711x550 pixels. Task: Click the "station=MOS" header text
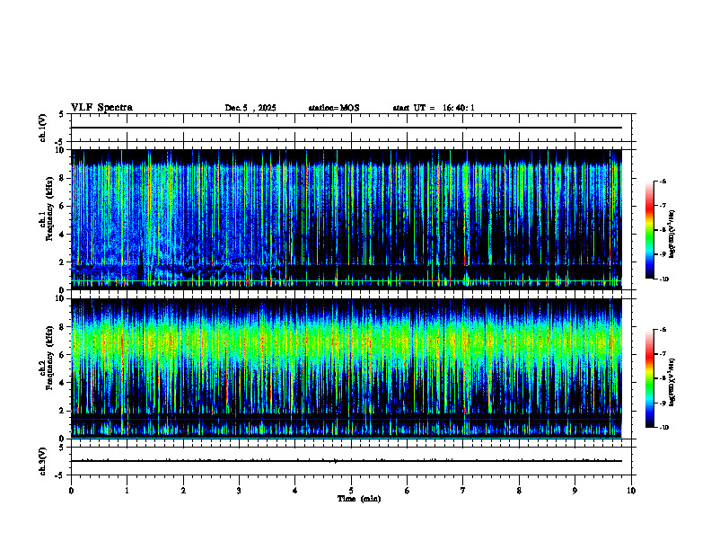click(334, 108)
